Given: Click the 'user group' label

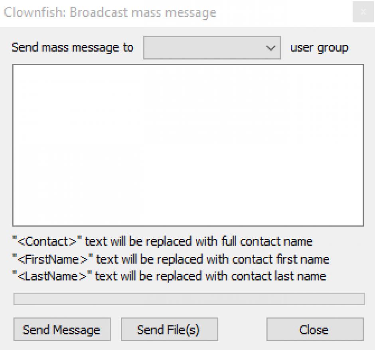Looking at the screenshot, I should tap(319, 48).
